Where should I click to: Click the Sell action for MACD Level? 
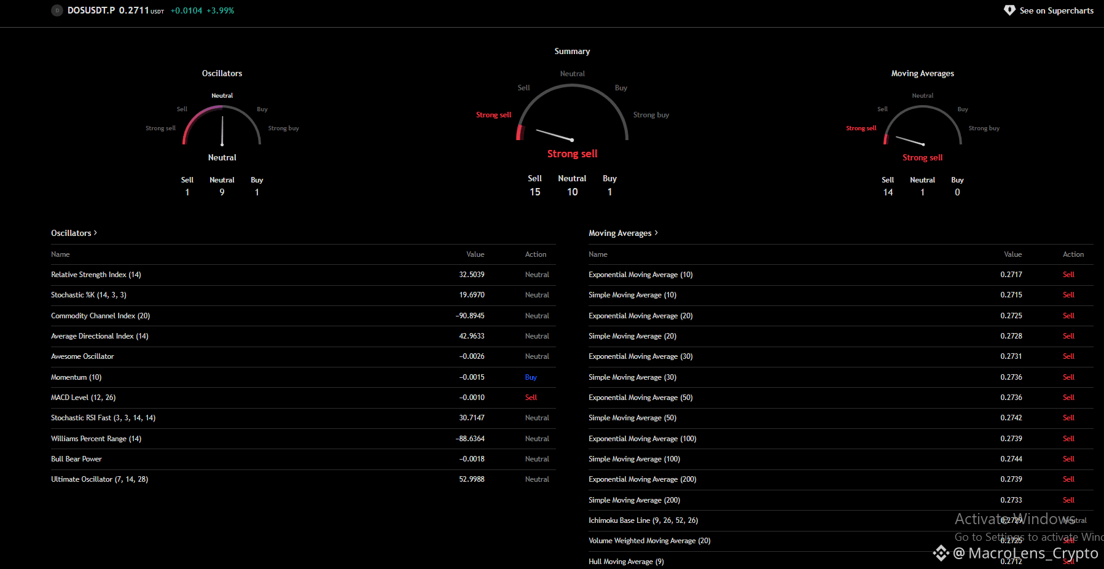pyautogui.click(x=531, y=398)
